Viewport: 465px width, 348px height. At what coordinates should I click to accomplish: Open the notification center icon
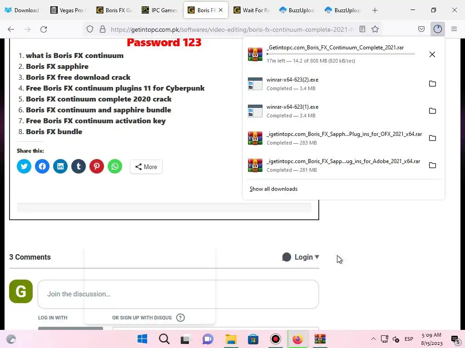pyautogui.click(x=455, y=339)
